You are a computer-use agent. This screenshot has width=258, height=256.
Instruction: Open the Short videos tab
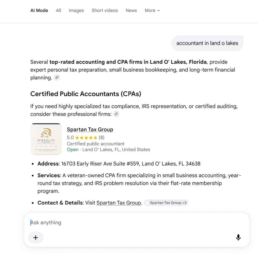(105, 11)
